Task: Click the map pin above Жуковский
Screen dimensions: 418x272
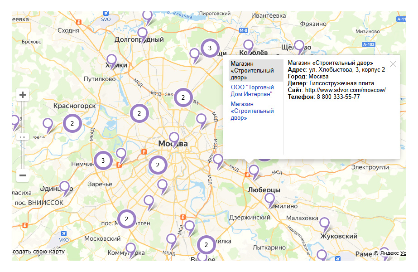Action: click(x=324, y=223)
